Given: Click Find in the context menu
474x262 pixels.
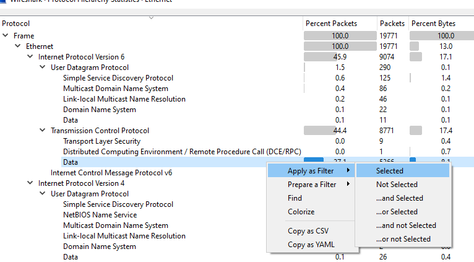Looking at the screenshot, I should point(295,198).
